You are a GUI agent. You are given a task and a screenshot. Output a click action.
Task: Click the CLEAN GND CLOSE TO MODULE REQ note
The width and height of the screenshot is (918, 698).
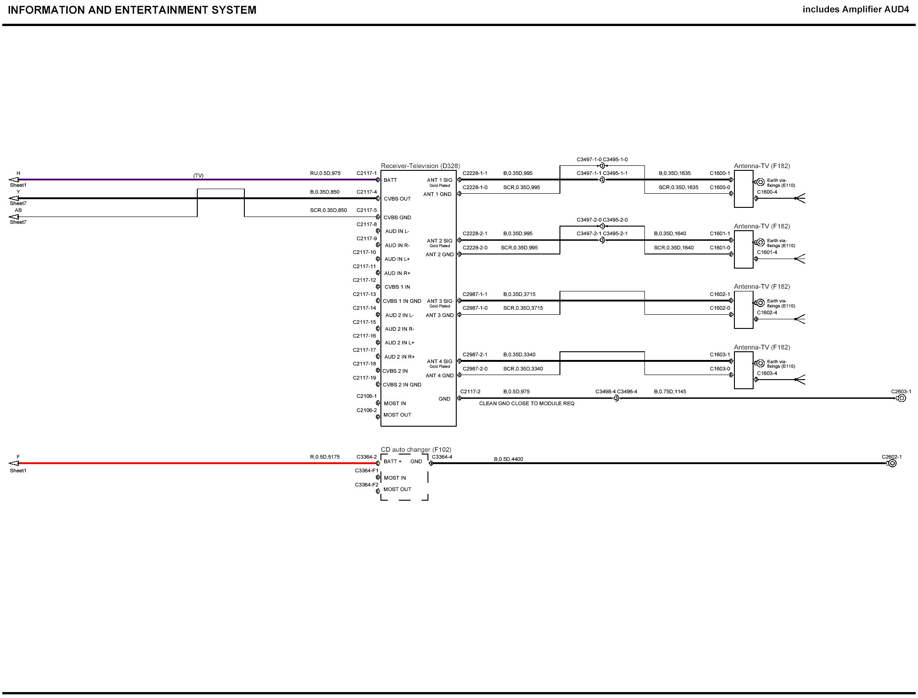click(527, 403)
